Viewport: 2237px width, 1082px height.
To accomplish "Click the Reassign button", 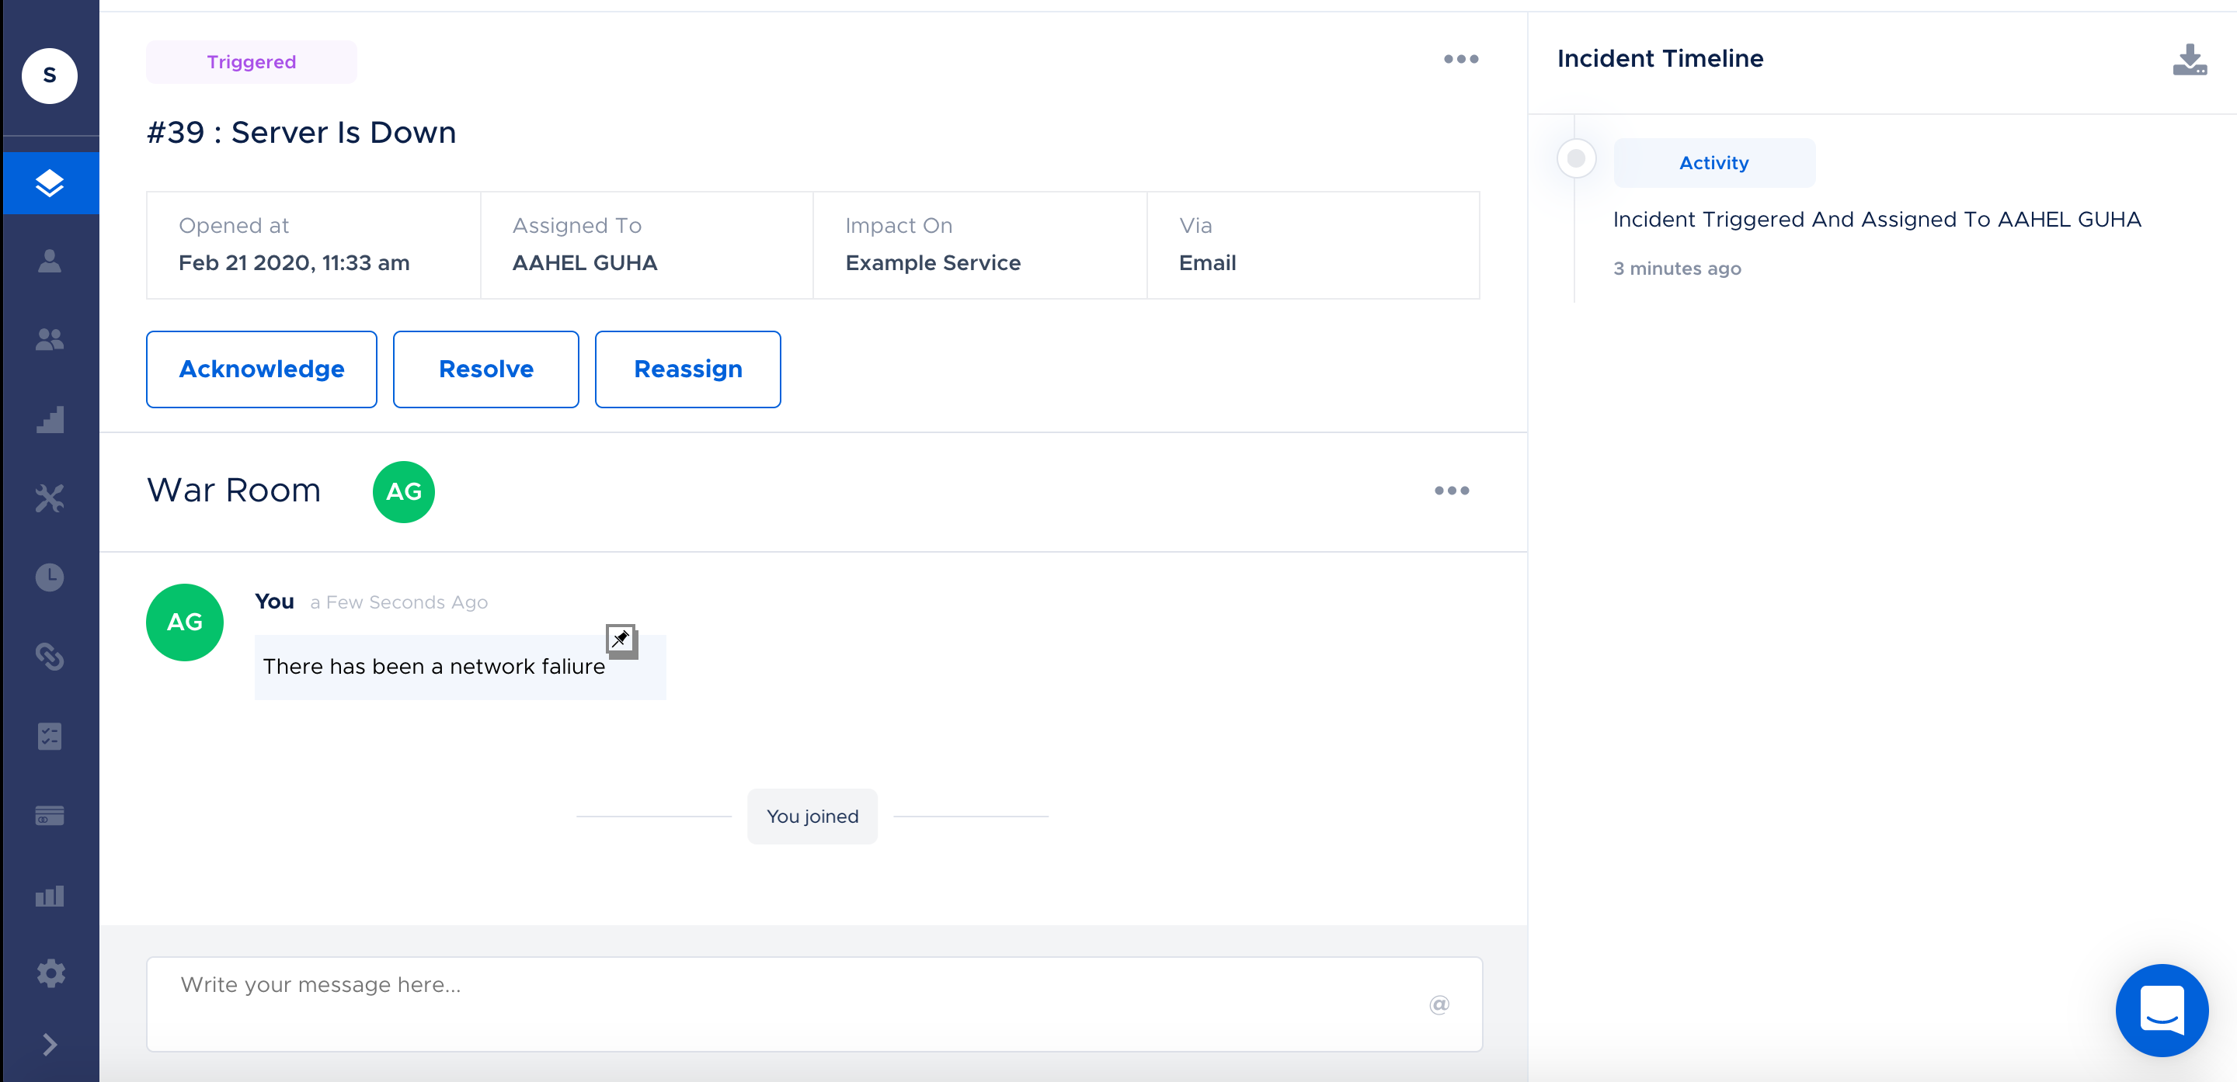I will click(687, 369).
